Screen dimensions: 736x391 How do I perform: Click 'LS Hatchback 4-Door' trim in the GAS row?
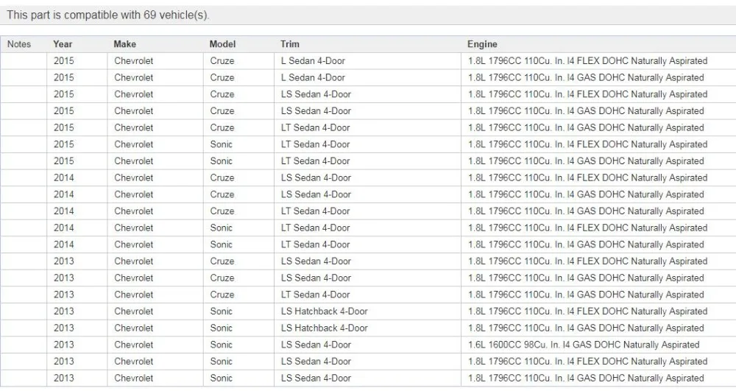pos(325,328)
